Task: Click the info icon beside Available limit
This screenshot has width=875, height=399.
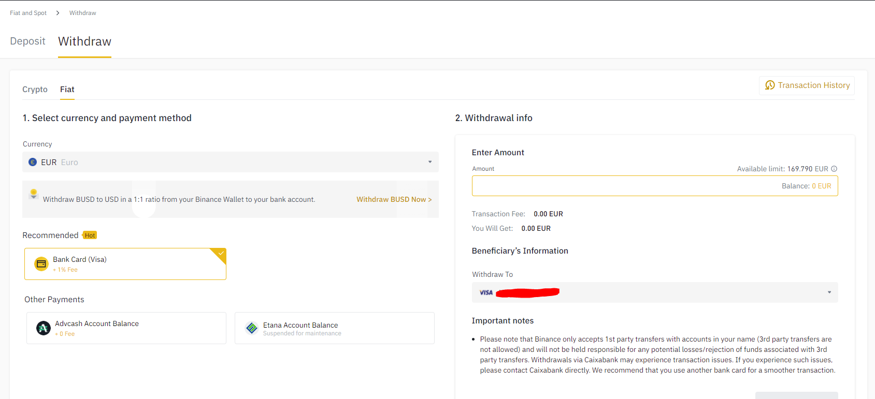Action: [x=834, y=169]
